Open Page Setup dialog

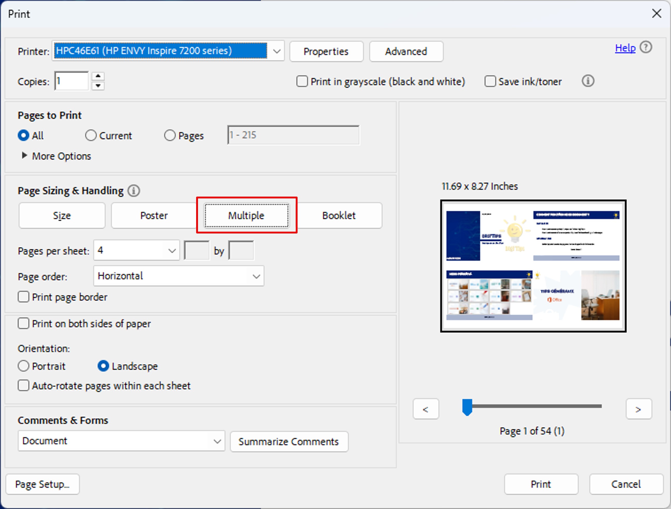[43, 484]
